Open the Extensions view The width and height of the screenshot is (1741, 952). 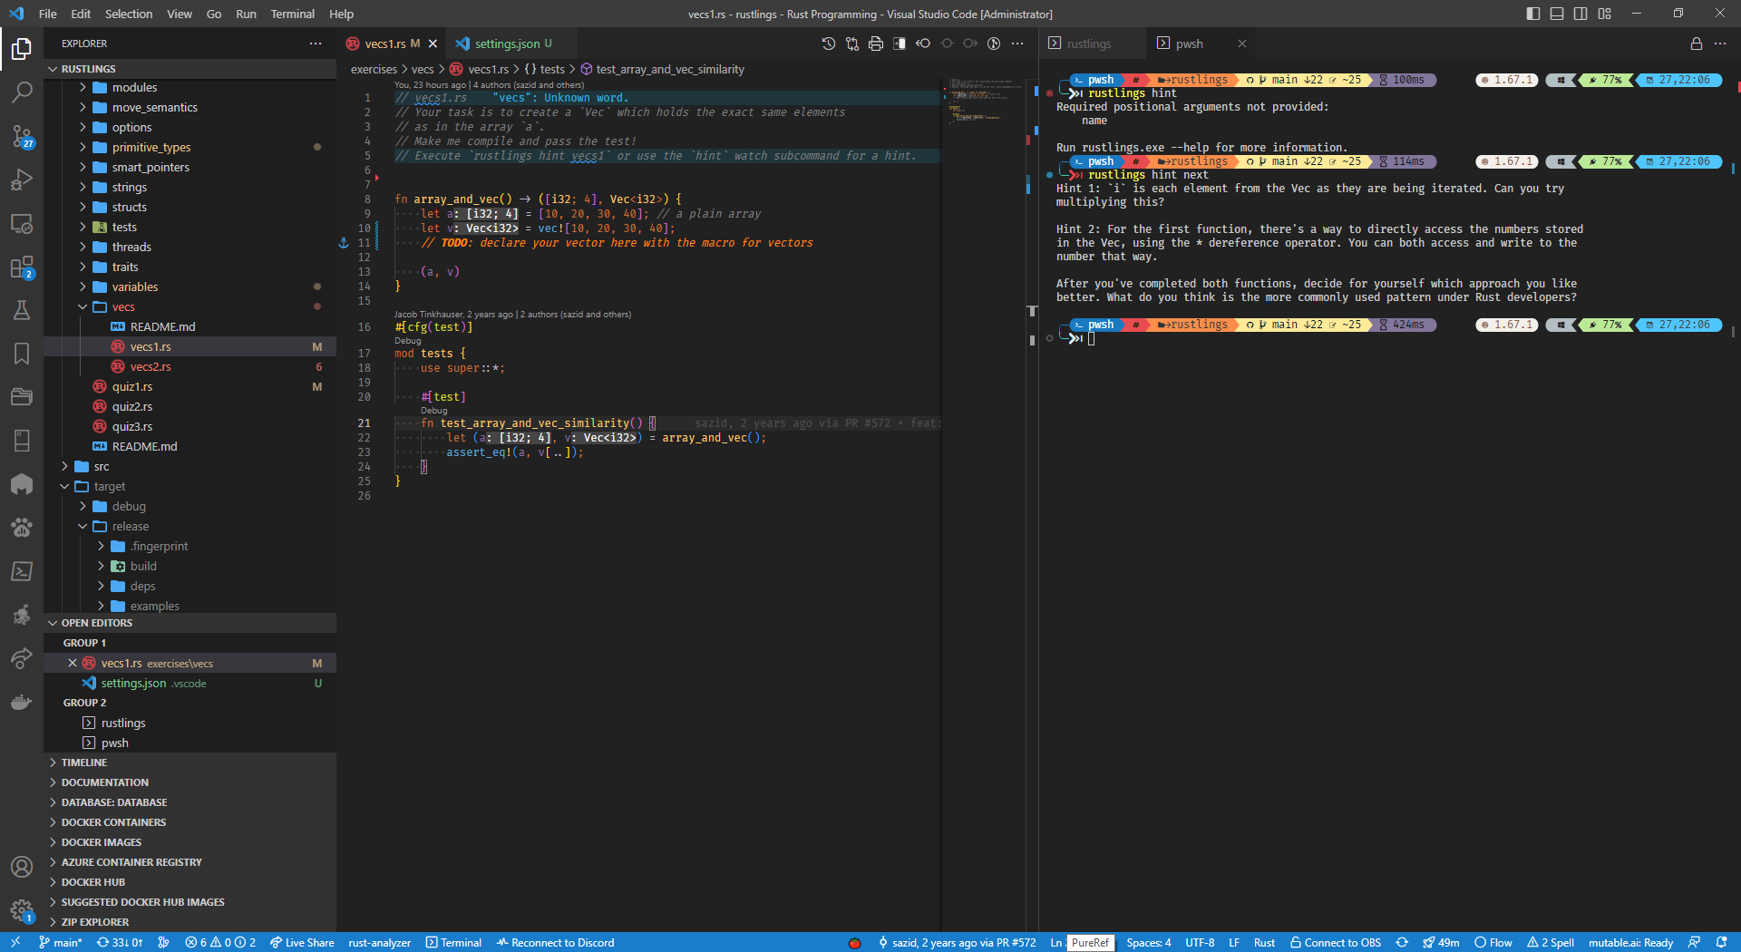(22, 267)
